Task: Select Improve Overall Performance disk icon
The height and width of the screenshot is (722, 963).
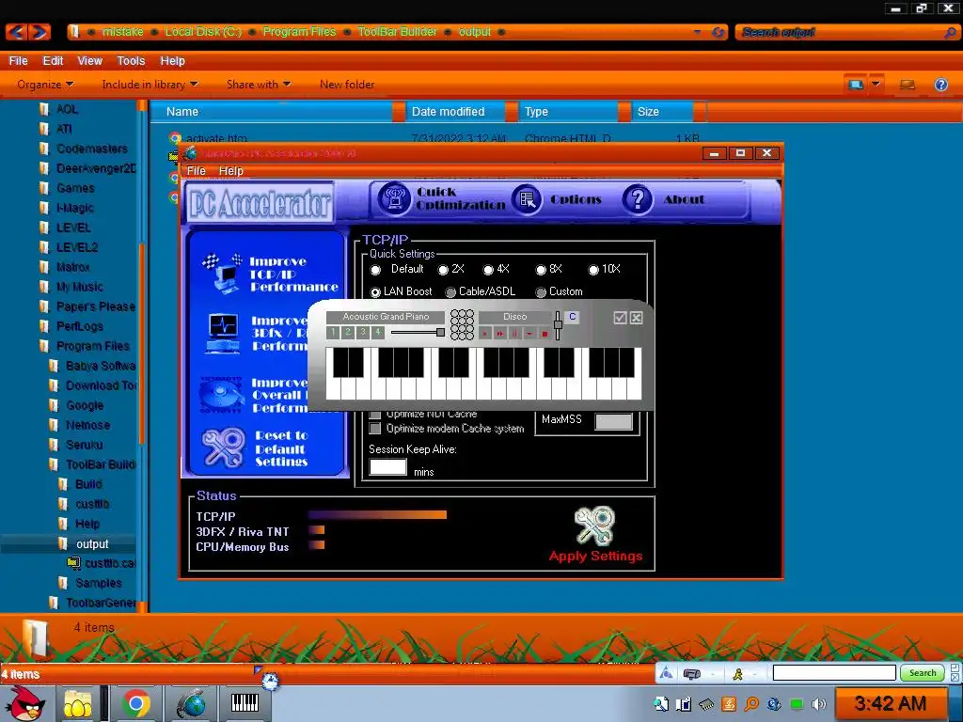Action: click(221, 395)
